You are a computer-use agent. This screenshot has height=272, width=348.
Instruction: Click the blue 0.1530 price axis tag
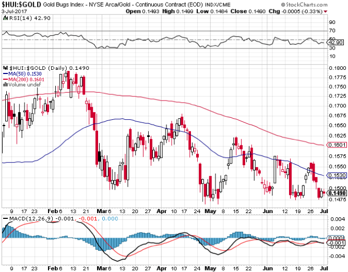[336, 176]
